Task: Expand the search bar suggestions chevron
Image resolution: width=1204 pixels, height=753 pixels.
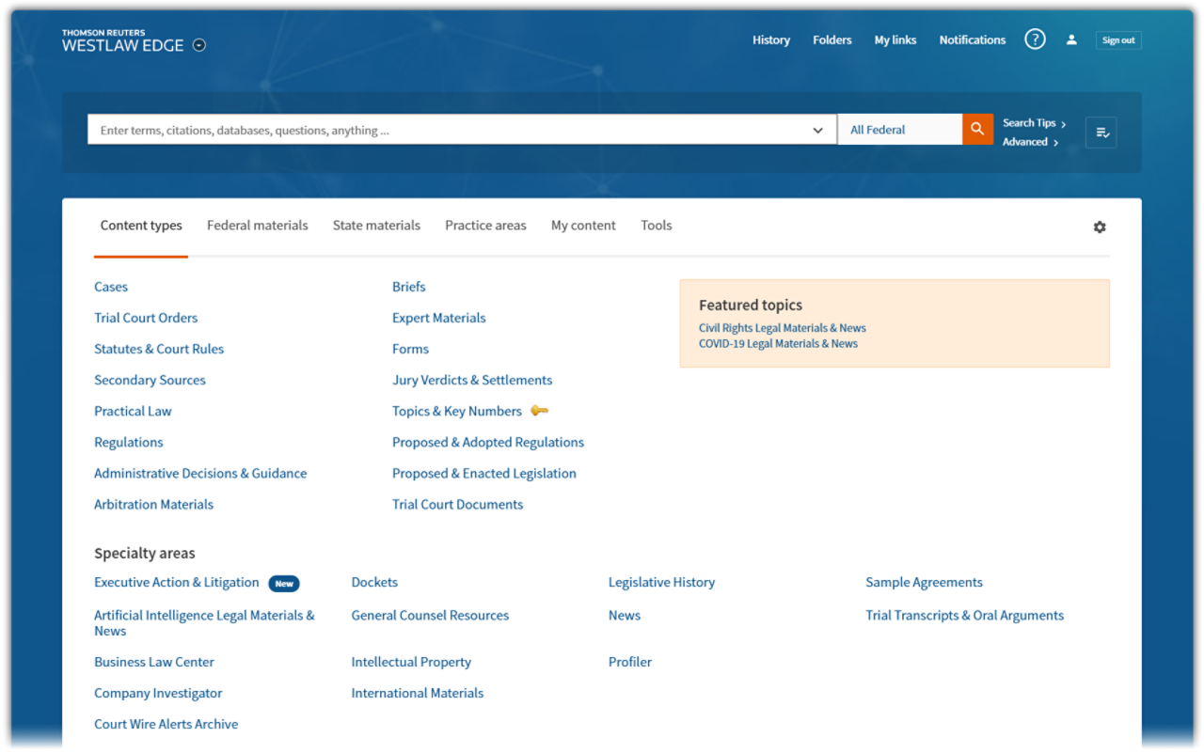Action: [x=817, y=130]
